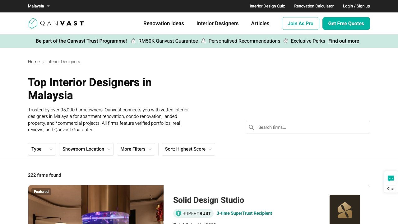Click the search magnifier icon

pyautogui.click(x=251, y=127)
